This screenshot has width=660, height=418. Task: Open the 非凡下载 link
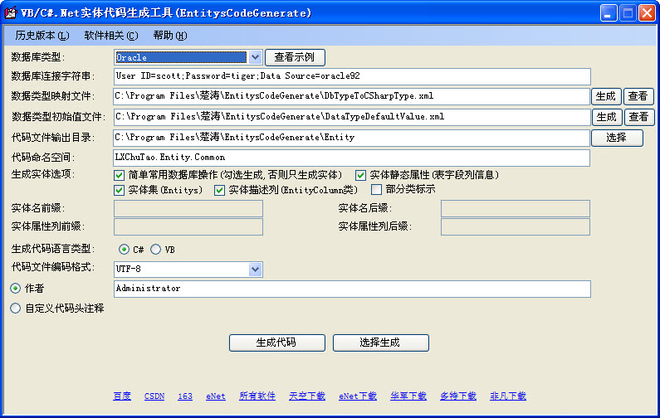point(508,396)
